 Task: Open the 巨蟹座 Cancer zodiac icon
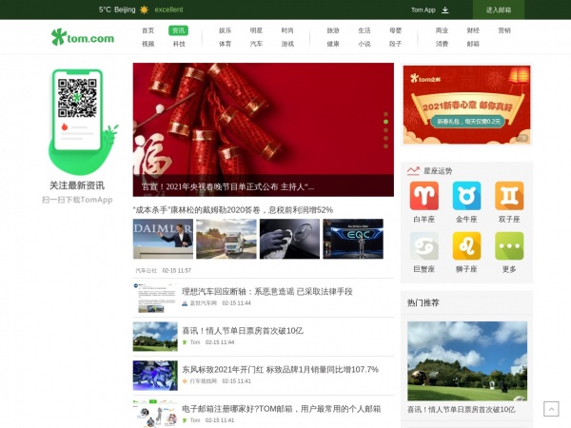[x=423, y=246]
